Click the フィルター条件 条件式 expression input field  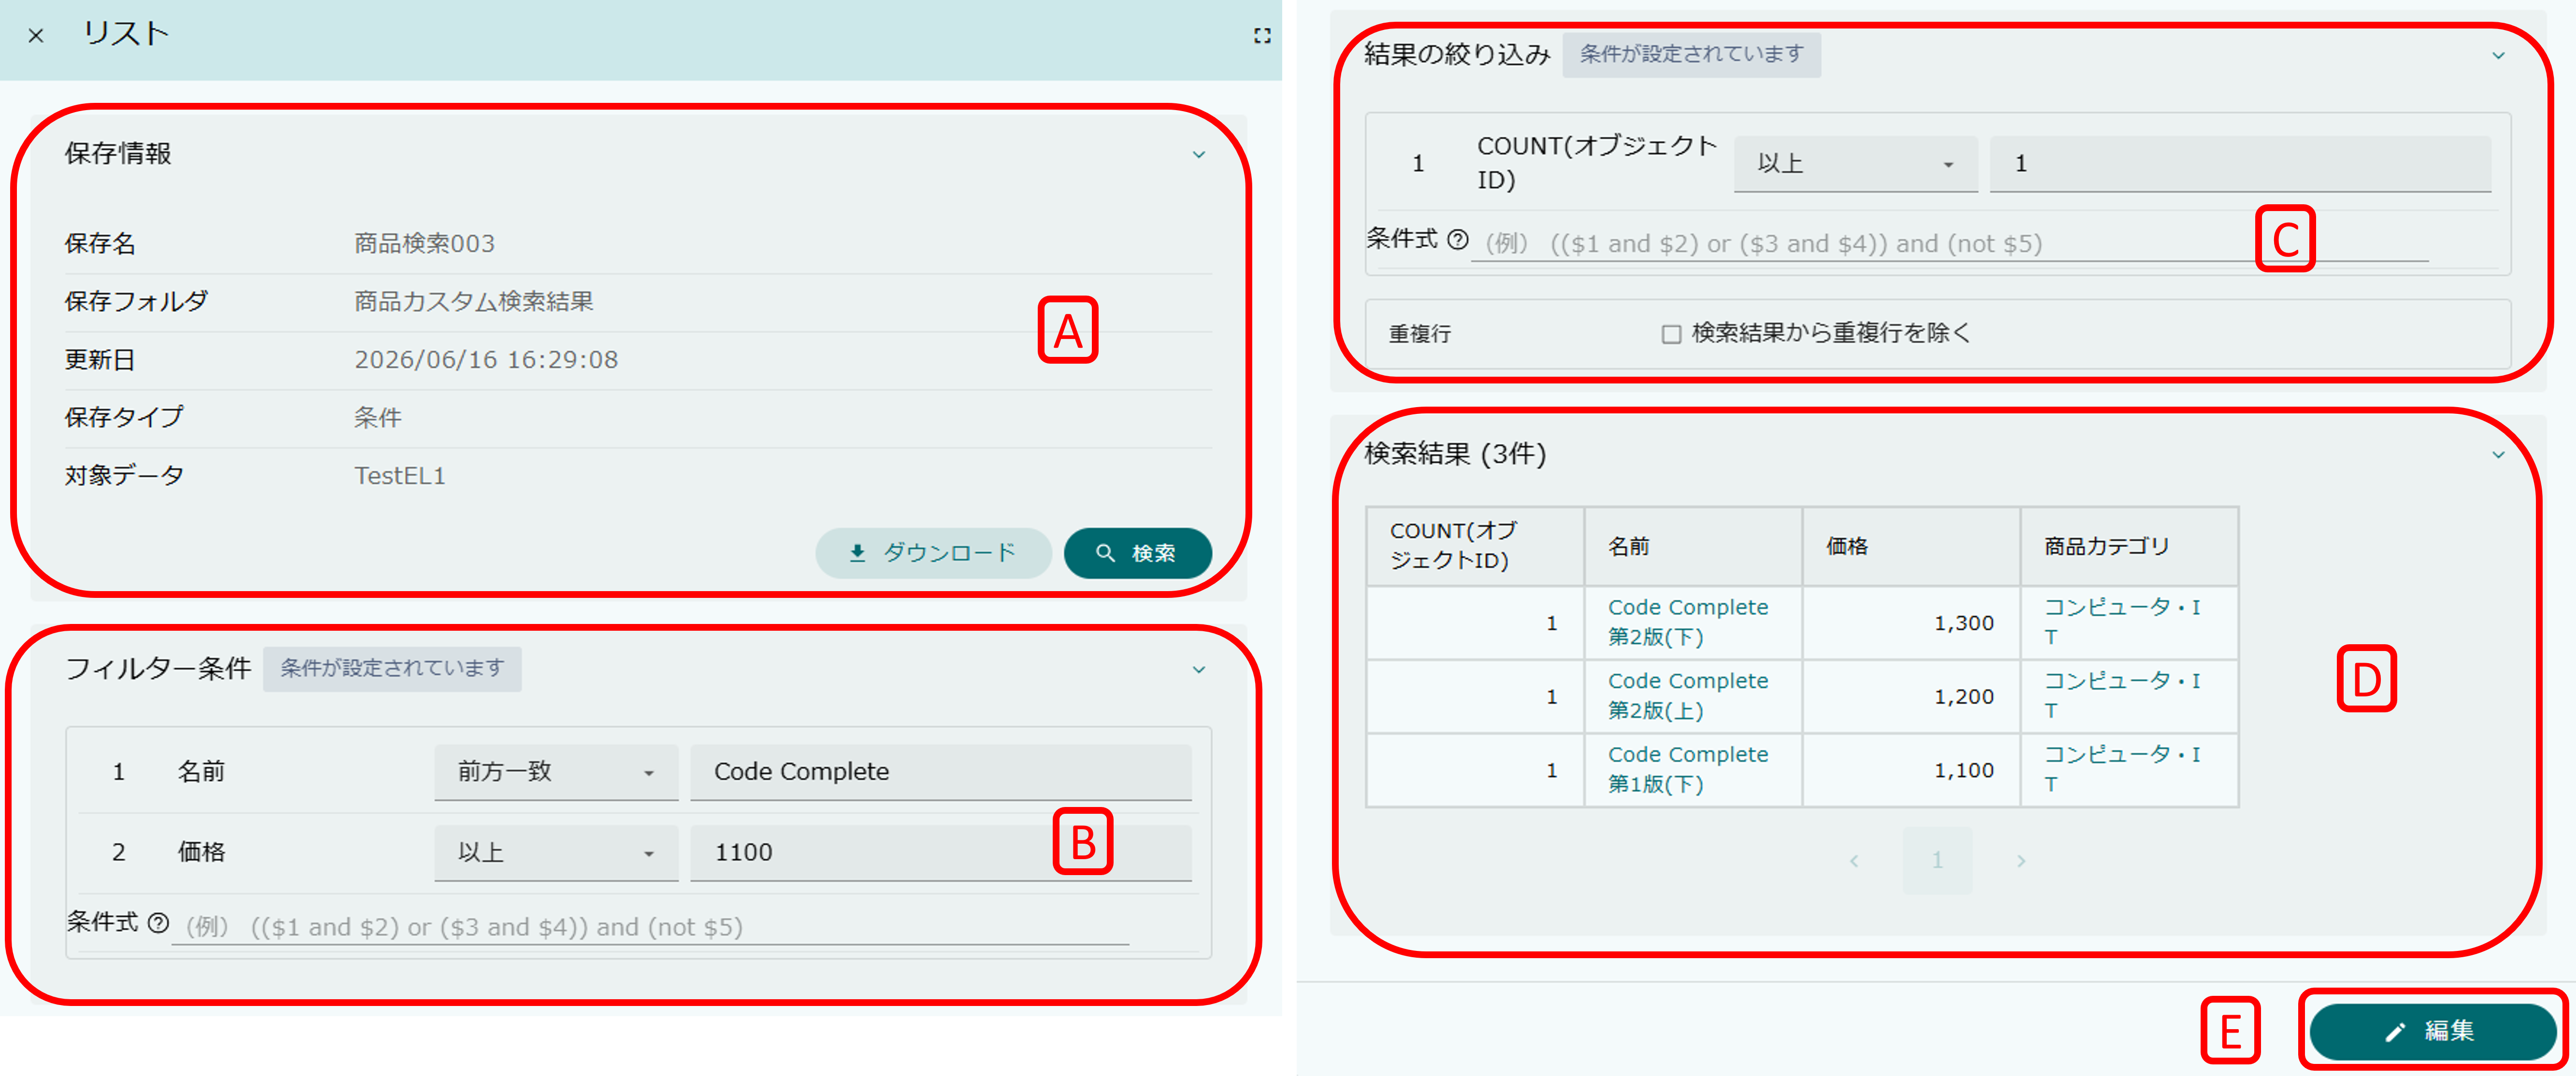coord(650,927)
